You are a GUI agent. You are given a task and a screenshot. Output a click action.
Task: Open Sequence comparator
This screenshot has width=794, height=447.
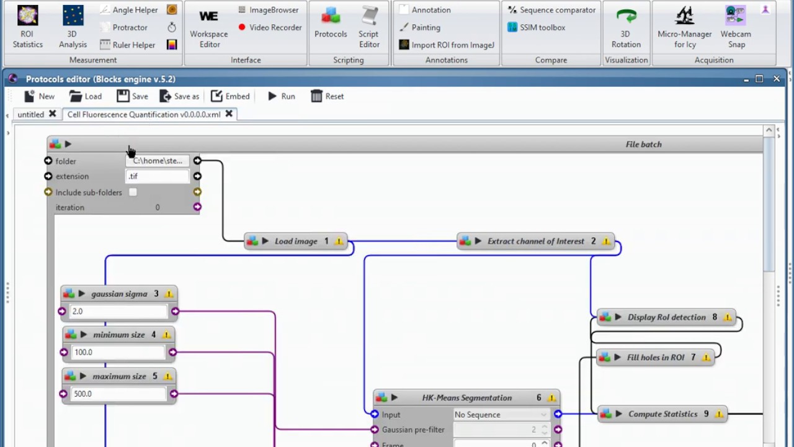(x=551, y=10)
